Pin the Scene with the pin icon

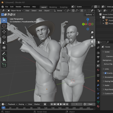tap(92, 7)
